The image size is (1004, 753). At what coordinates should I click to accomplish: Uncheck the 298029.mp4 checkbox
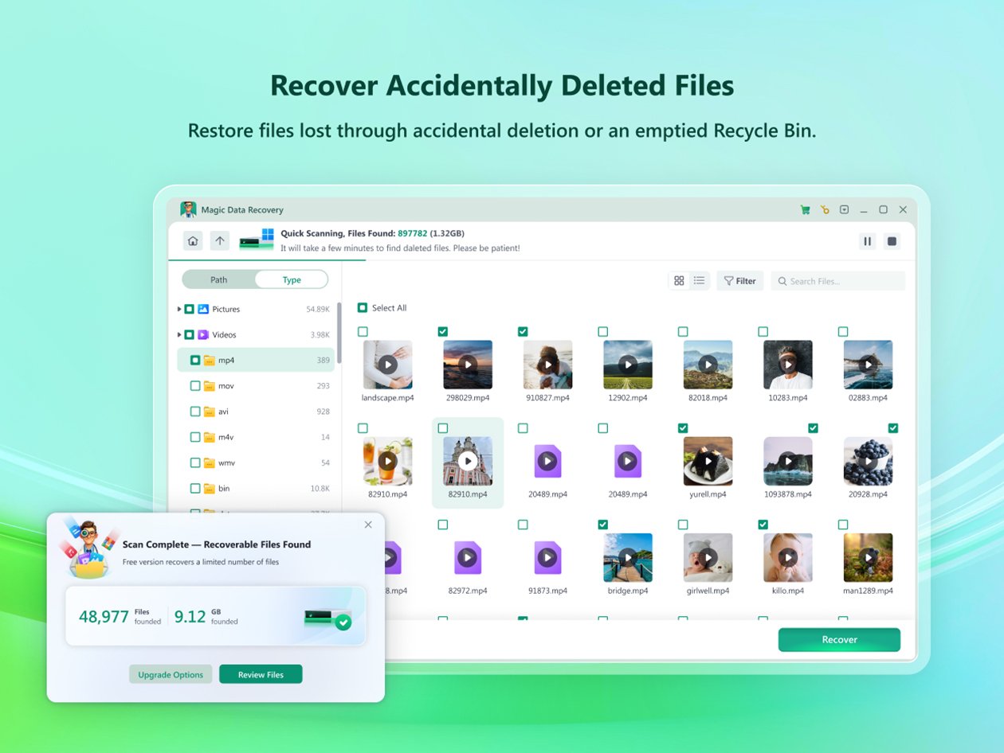click(443, 331)
